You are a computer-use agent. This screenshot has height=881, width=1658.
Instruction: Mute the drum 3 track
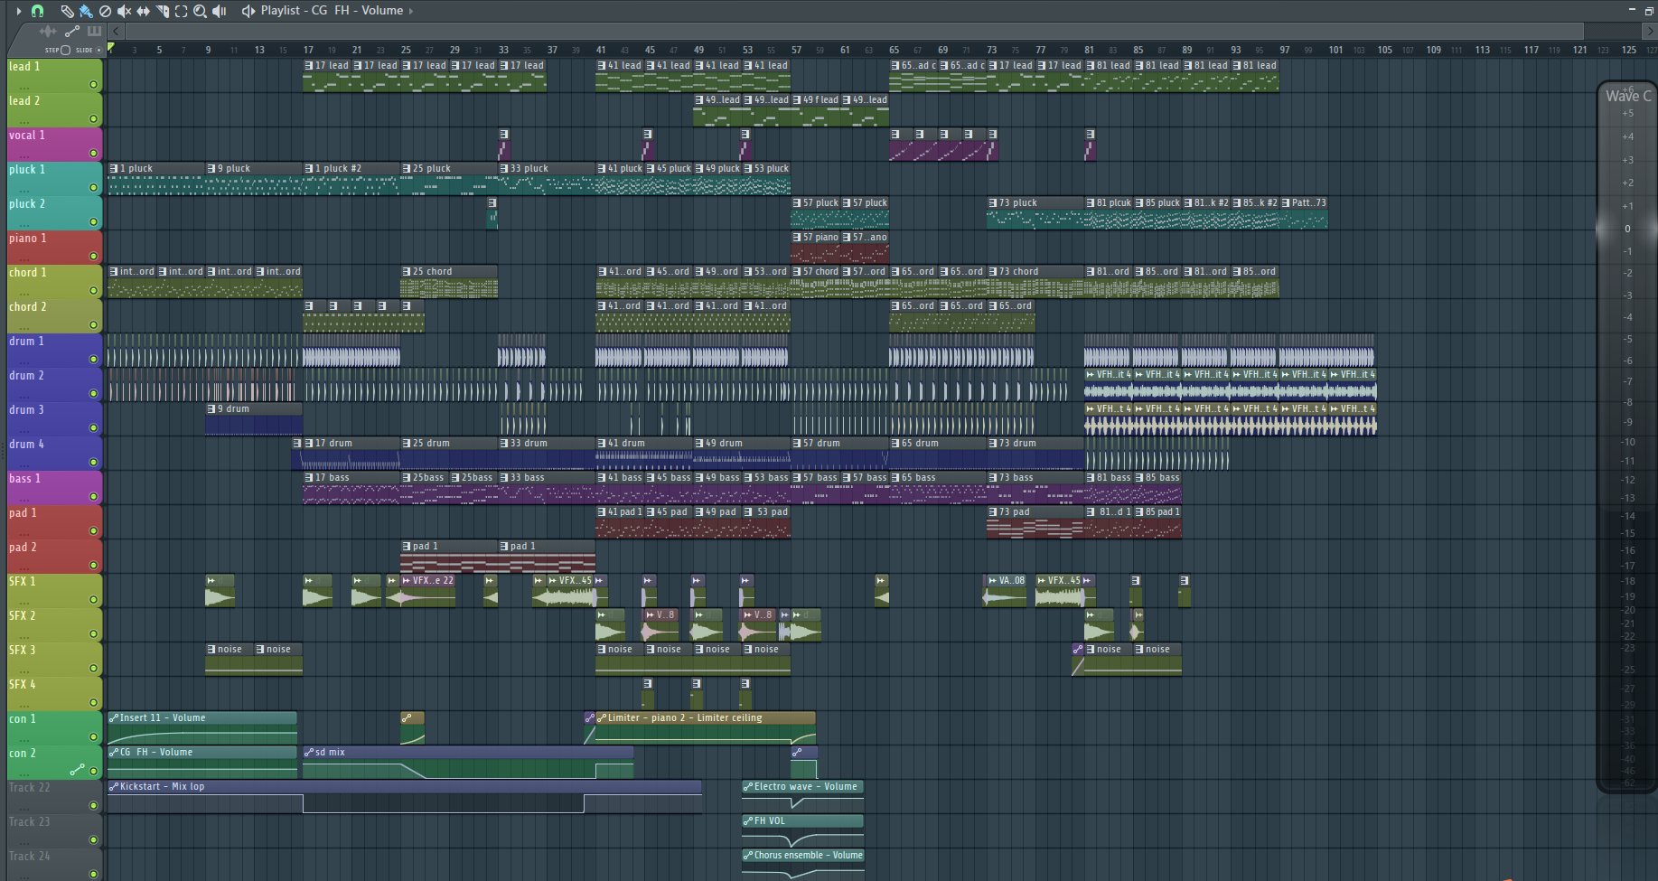click(93, 428)
